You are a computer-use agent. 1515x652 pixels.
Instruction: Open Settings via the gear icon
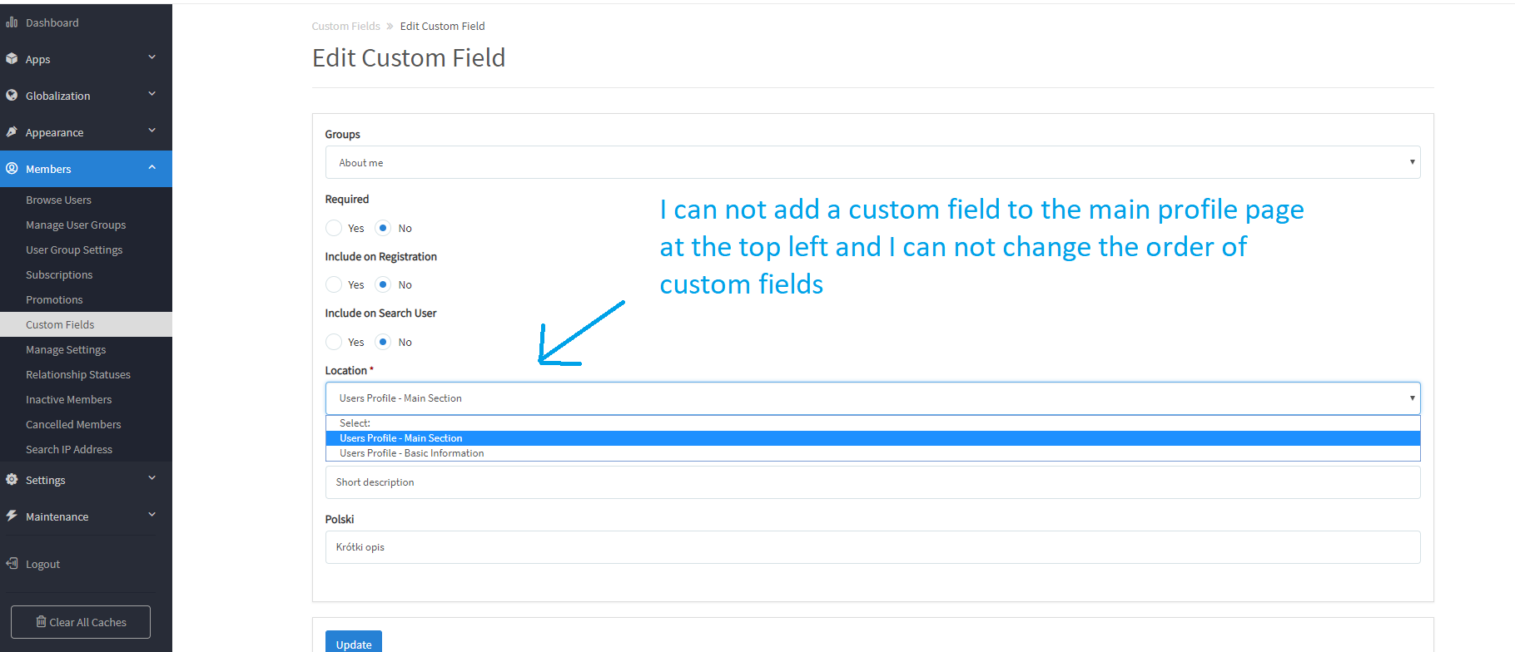[x=12, y=479]
